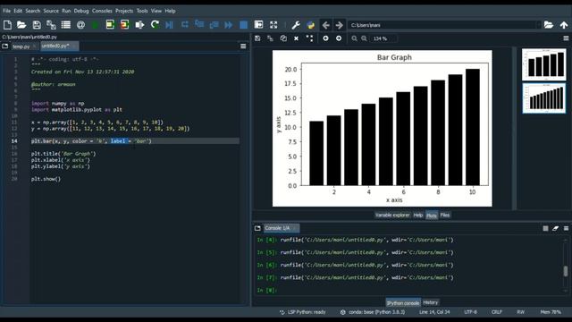
Task: Remove all plots
Action: click(309, 38)
